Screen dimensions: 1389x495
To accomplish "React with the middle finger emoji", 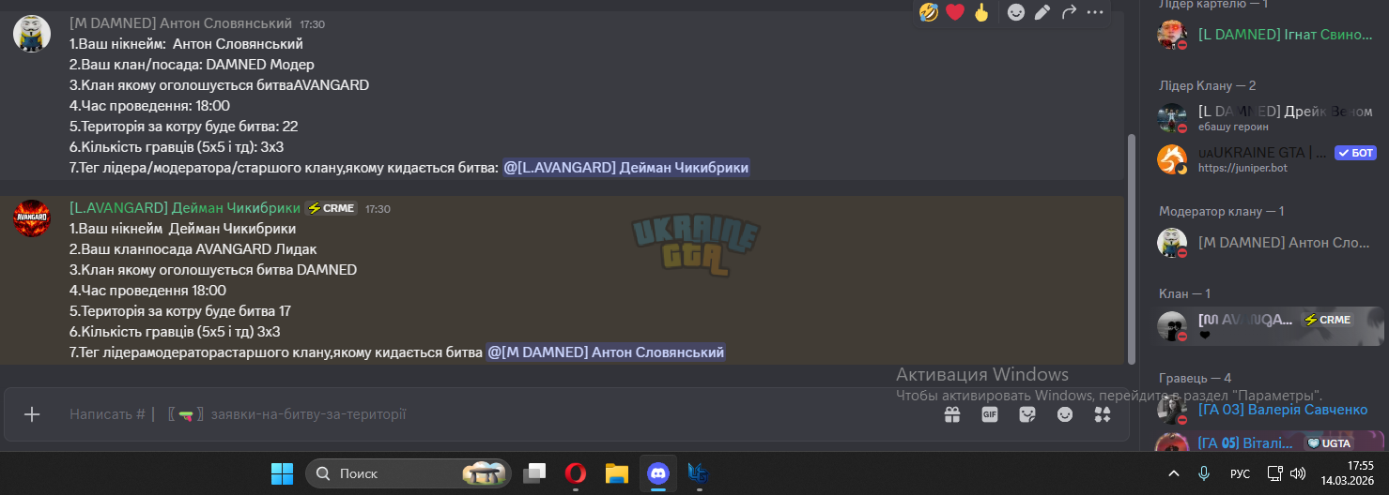I will point(981,12).
